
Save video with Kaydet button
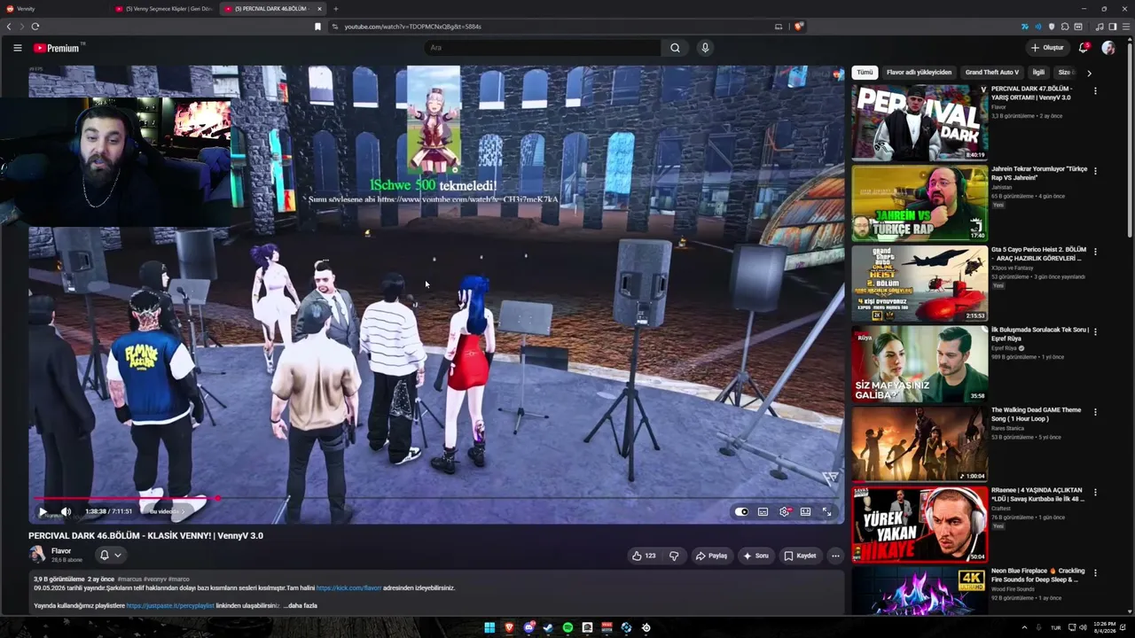[800, 556]
